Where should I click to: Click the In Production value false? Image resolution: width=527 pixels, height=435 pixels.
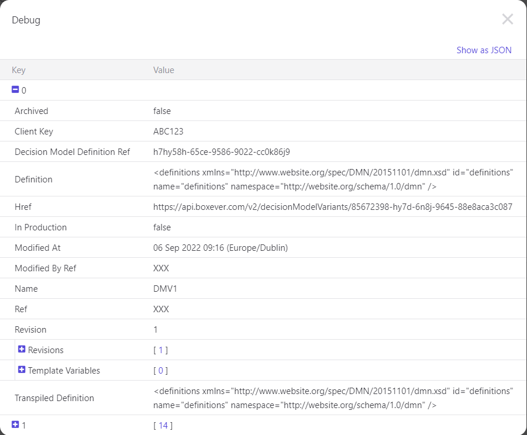tap(162, 227)
